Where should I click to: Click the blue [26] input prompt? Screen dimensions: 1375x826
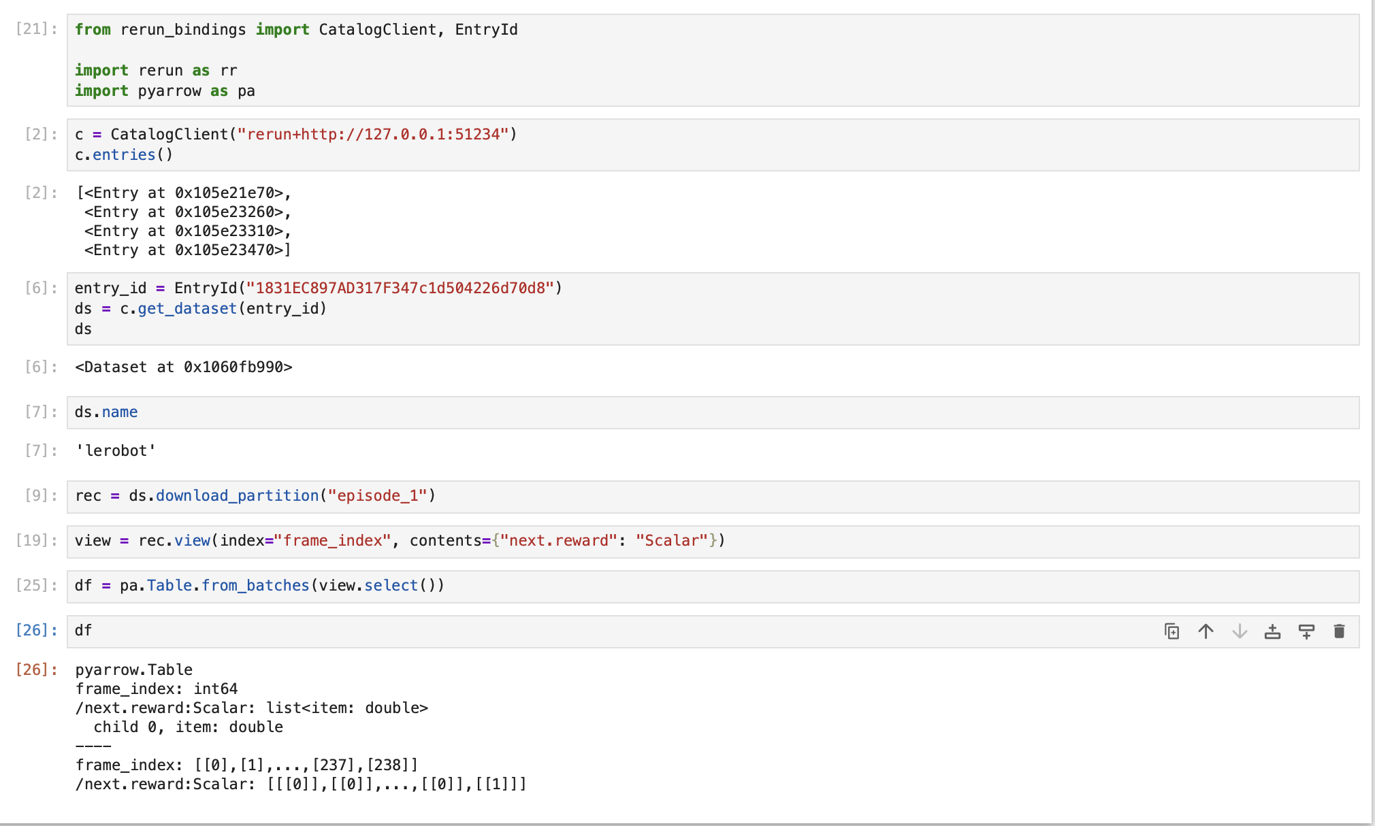tap(36, 630)
